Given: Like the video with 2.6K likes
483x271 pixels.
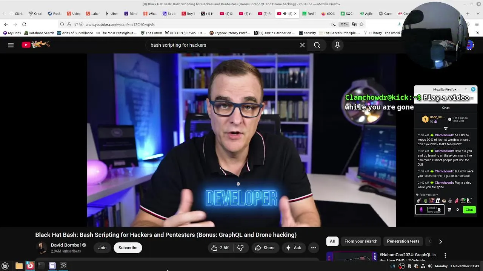Looking at the screenshot, I should click(x=220, y=248).
